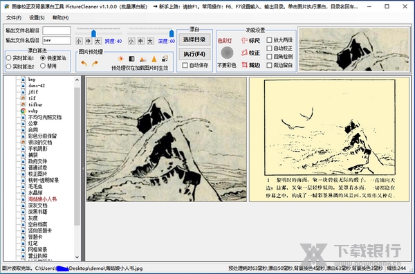Click the 中 button beside 深度:60
The width and height of the screenshot is (415, 274).
coord(140,41)
